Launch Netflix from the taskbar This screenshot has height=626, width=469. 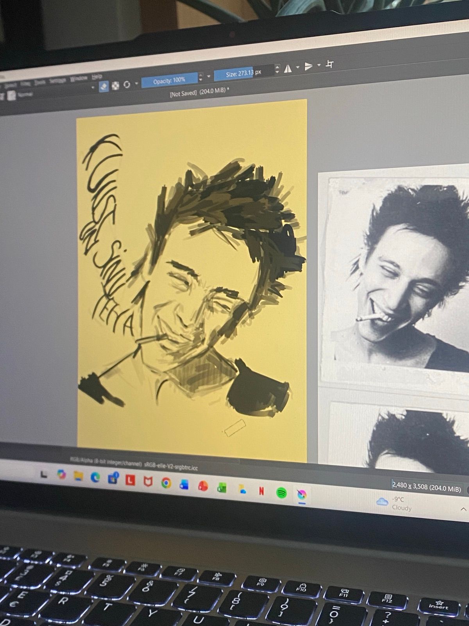pyautogui.click(x=261, y=491)
